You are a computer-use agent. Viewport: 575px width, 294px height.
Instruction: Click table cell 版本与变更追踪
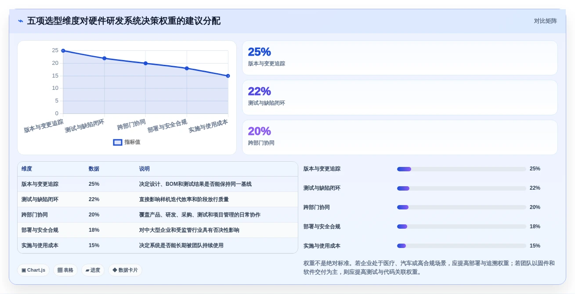pos(40,184)
